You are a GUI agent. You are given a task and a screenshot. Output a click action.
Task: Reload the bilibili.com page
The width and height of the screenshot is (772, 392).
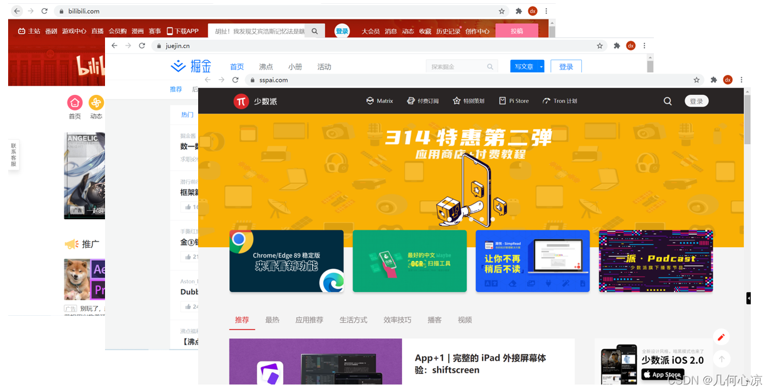(44, 11)
